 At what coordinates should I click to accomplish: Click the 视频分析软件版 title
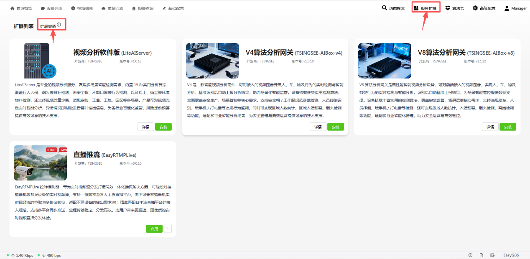click(x=97, y=53)
